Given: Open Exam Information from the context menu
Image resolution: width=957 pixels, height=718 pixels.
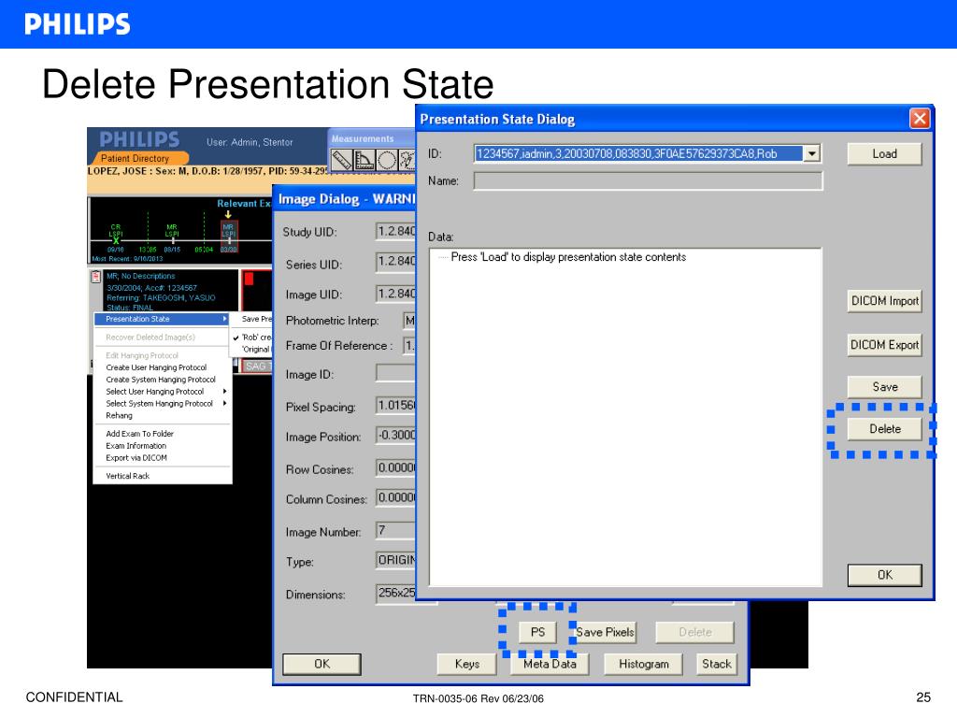Looking at the screenshot, I should [136, 446].
